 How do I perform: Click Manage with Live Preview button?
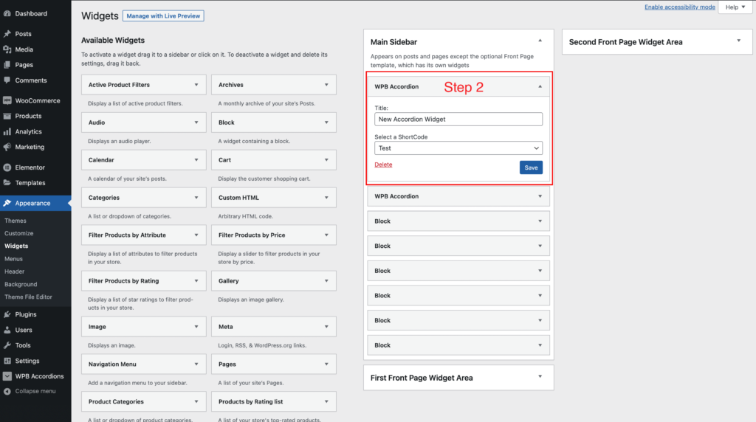(163, 16)
